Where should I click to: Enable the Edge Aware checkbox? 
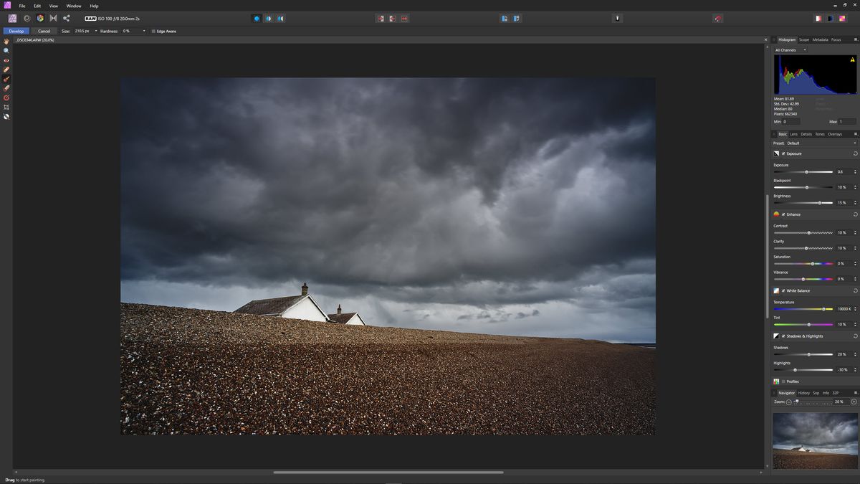point(153,31)
